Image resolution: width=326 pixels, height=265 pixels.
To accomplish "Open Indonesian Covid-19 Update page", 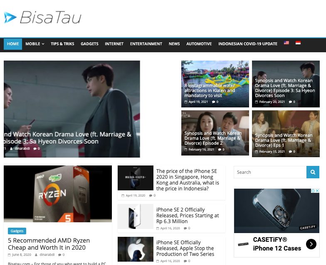I will pyautogui.click(x=248, y=44).
